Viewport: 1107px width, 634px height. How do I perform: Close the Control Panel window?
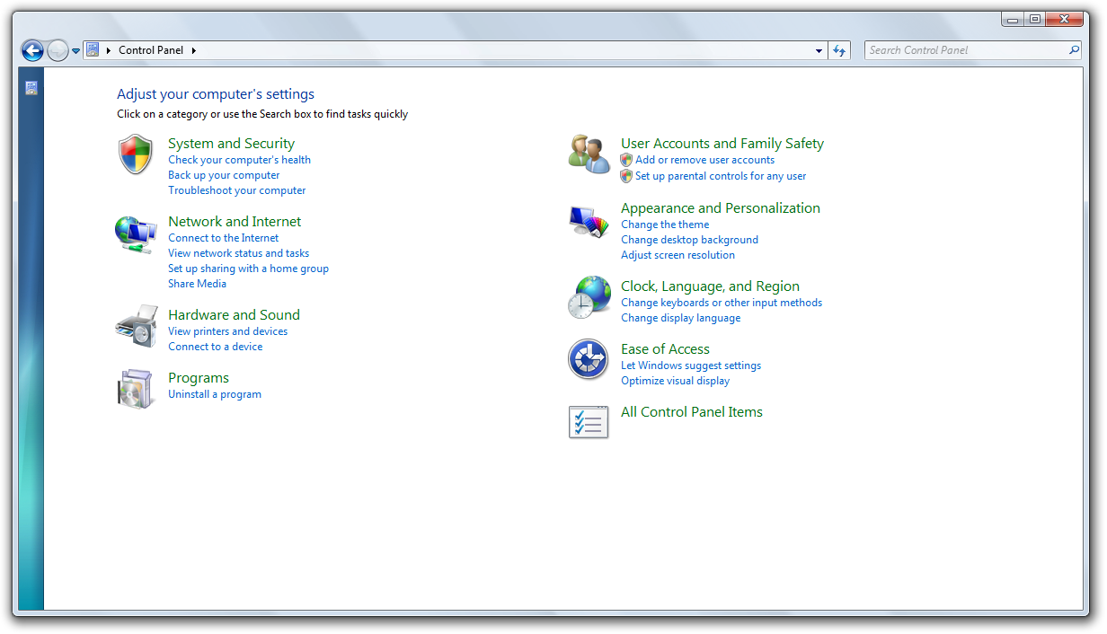(x=1065, y=19)
